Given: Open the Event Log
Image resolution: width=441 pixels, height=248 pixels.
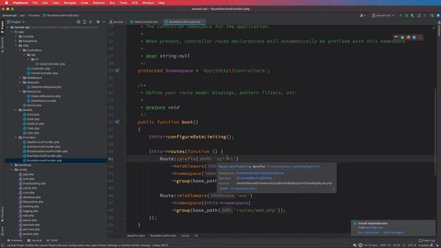Looking at the screenshot, I should pyautogui.click(x=427, y=240).
